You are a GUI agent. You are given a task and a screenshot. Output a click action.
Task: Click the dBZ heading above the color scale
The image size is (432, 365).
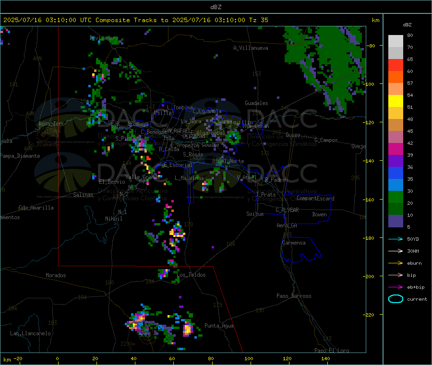(407, 25)
